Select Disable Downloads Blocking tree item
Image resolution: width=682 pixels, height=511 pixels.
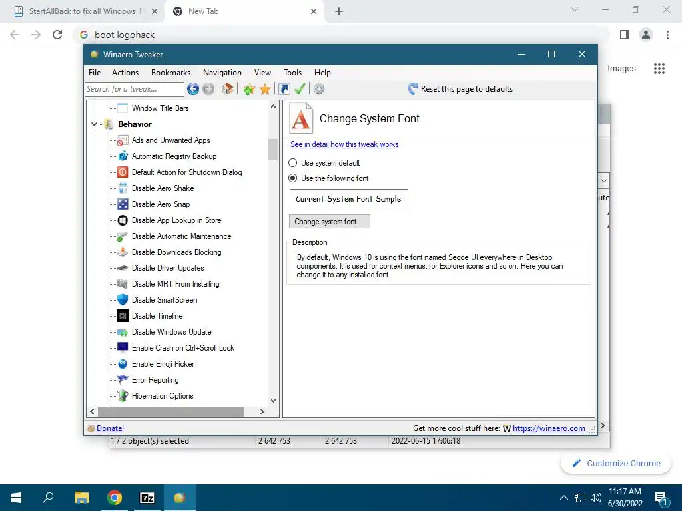[x=176, y=252]
